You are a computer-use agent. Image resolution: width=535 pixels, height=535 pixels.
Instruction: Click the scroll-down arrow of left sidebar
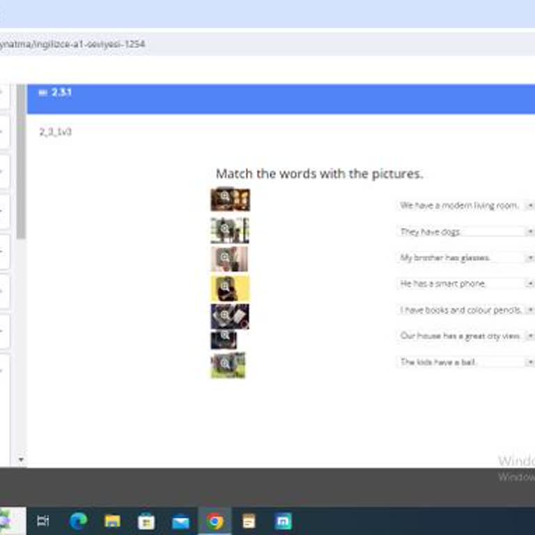click(21, 460)
